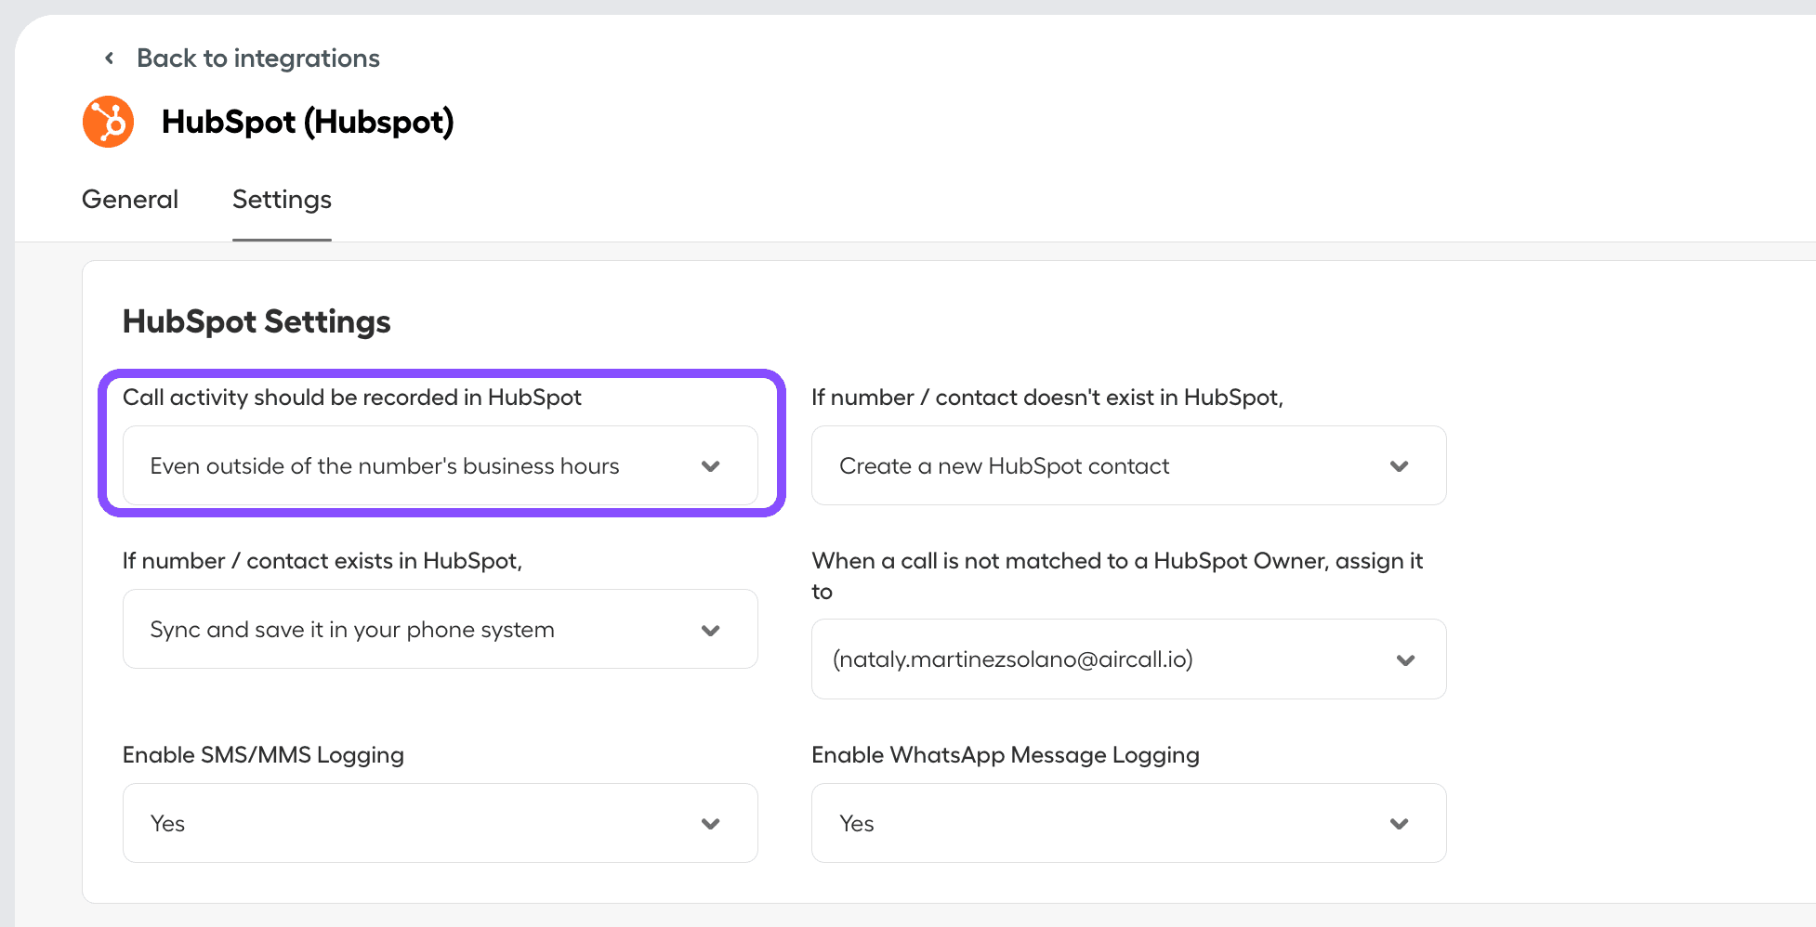
Task: Click the HubSpot (Hubspot) heading
Action: click(307, 121)
